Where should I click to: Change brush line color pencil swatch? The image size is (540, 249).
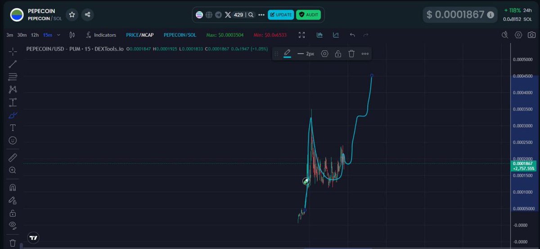[x=288, y=54]
